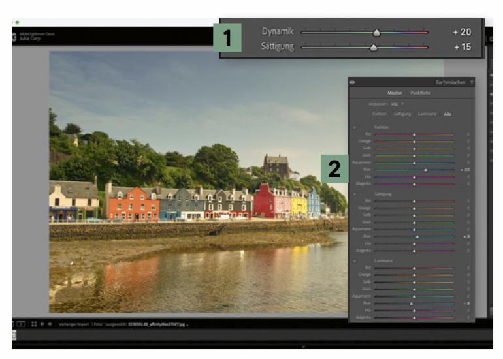Viewport: 503px width, 359px height.
Task: Adjust the Farbton Grün slider
Action: (x=414, y=156)
